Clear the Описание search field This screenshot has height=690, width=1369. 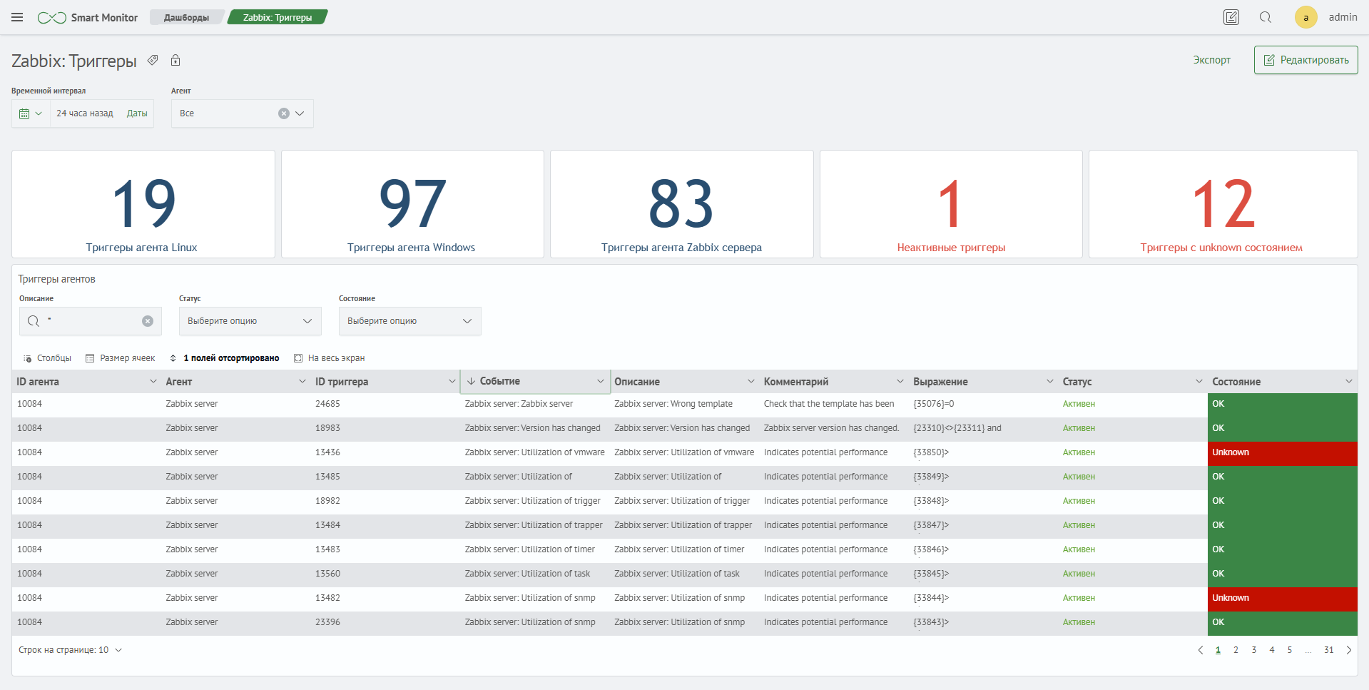pyautogui.click(x=148, y=321)
